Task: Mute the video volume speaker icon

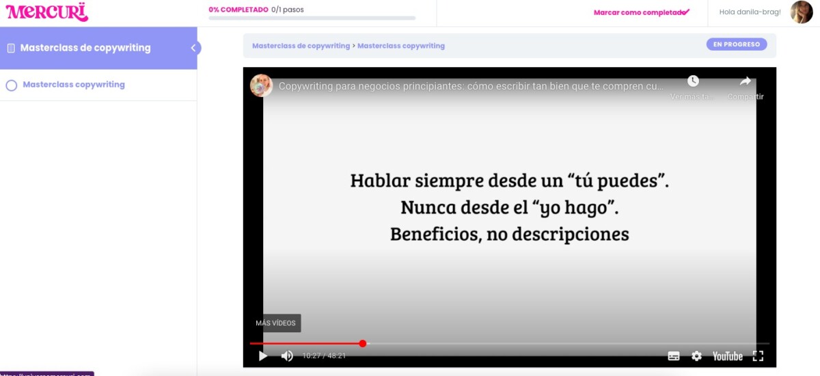Action: click(x=287, y=355)
